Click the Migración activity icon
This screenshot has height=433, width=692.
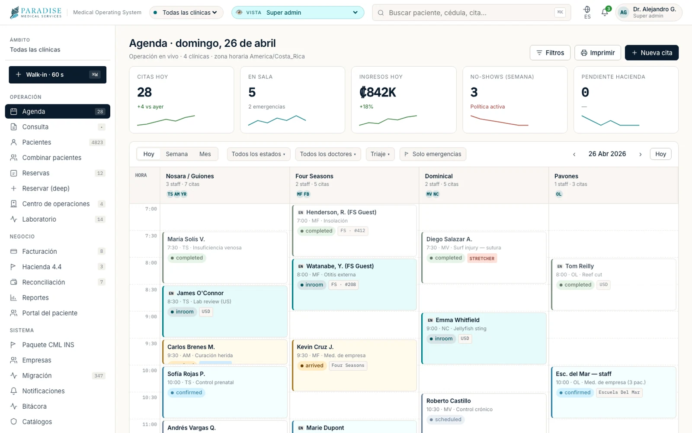click(13, 375)
